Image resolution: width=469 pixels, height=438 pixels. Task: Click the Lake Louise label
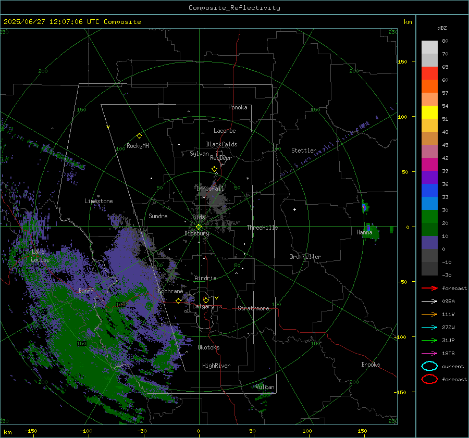click(40, 256)
